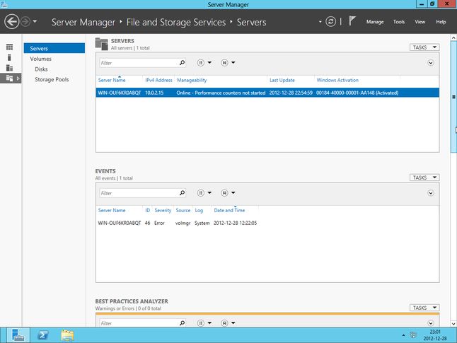The height and width of the screenshot is (343, 457).
Task: Open Storage Pools page
Action: (x=52, y=79)
